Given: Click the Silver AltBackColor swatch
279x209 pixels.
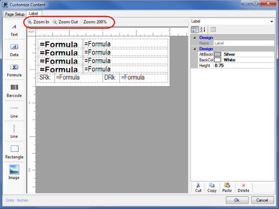Looking at the screenshot, I should pos(217,54).
